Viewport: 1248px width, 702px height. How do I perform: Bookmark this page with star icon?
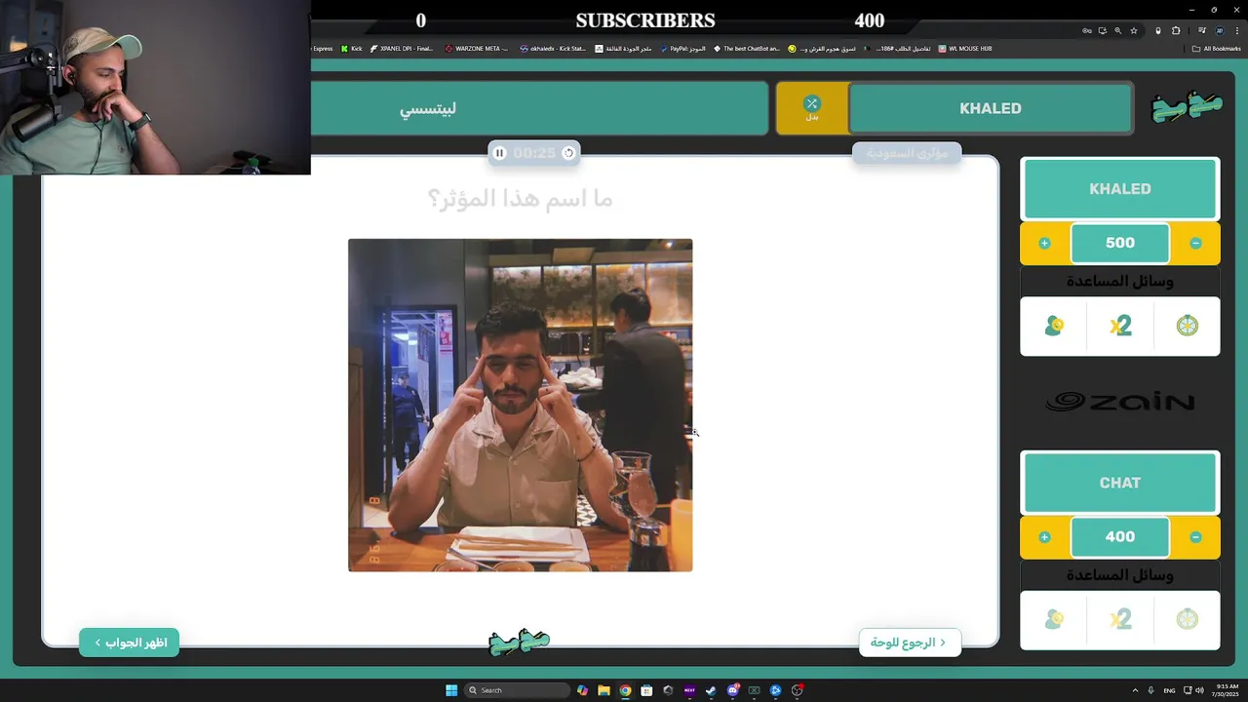point(1134,30)
